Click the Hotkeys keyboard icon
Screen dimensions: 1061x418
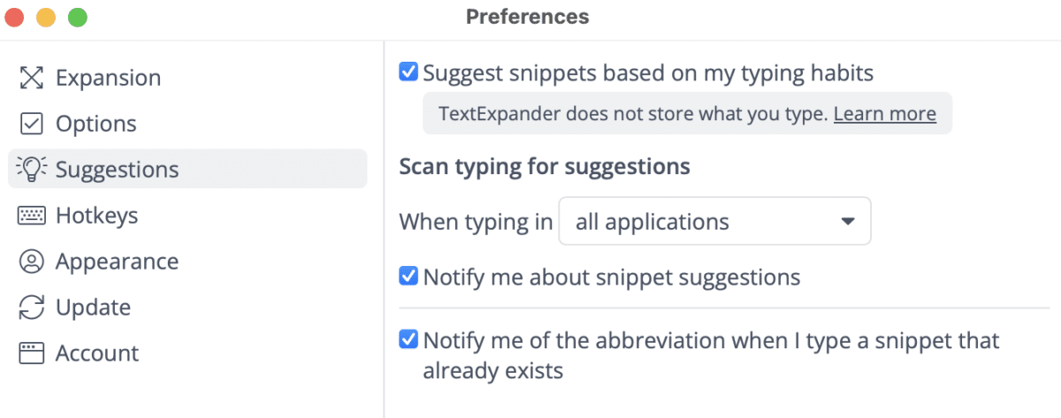pyautogui.click(x=31, y=216)
